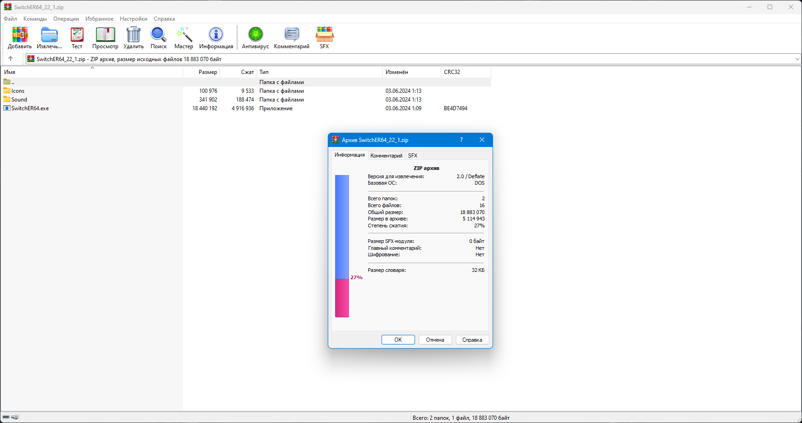The height and width of the screenshot is (423, 802).
Task: Start the Антивирус scan icon
Action: (256, 34)
